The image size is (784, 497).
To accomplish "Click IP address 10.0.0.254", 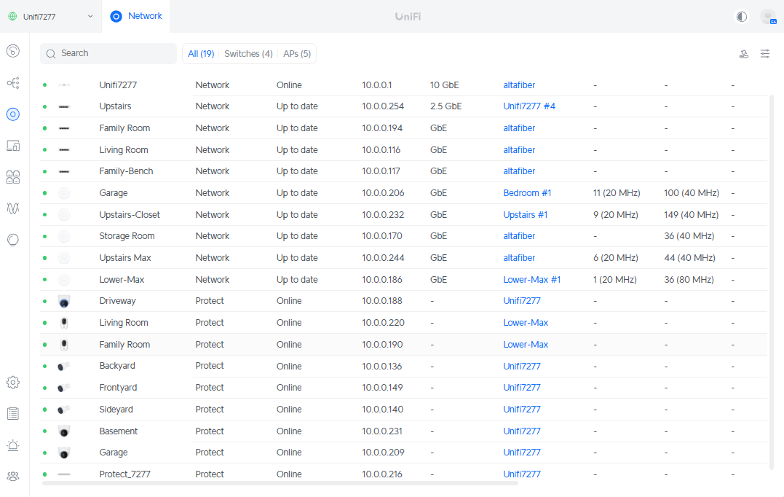I will [383, 106].
